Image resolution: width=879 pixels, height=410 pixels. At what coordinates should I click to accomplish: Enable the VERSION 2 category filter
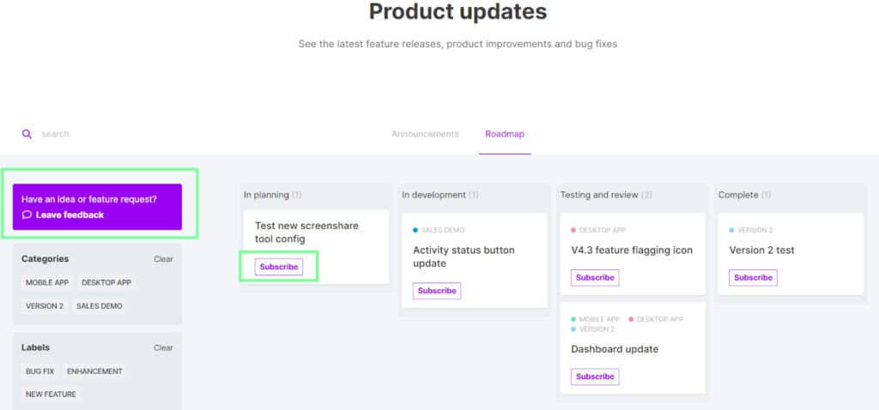coord(45,305)
